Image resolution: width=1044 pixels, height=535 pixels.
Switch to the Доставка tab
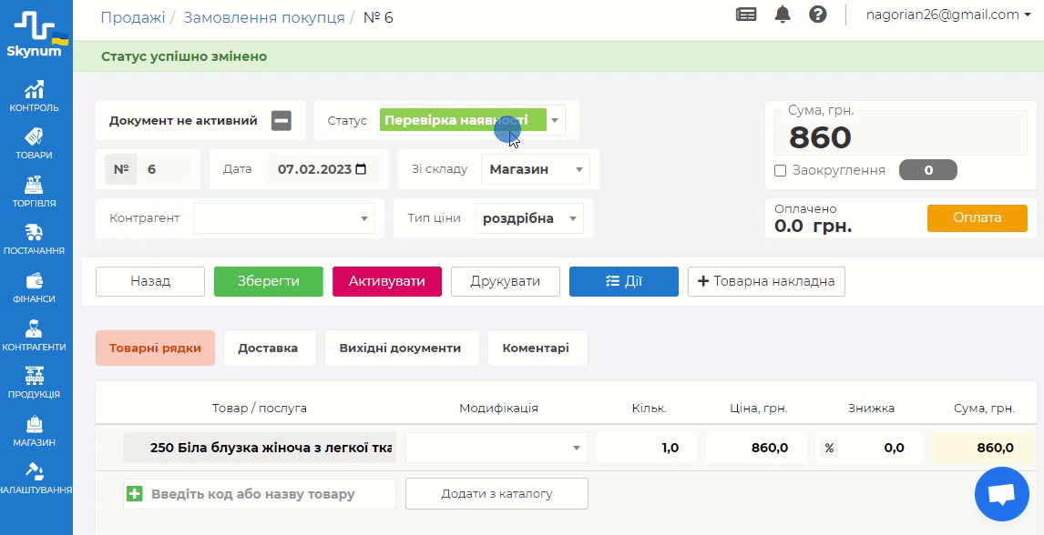[x=268, y=348]
